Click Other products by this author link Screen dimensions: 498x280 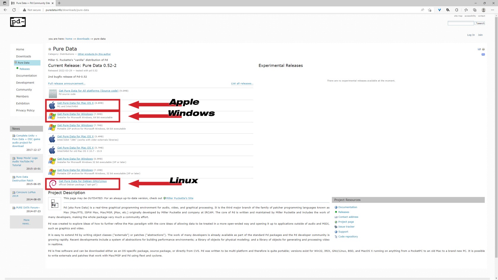(x=94, y=54)
